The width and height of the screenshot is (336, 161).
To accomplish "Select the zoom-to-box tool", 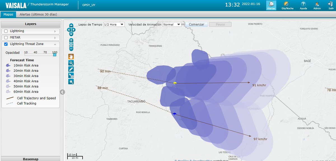I will (x=71, y=63).
